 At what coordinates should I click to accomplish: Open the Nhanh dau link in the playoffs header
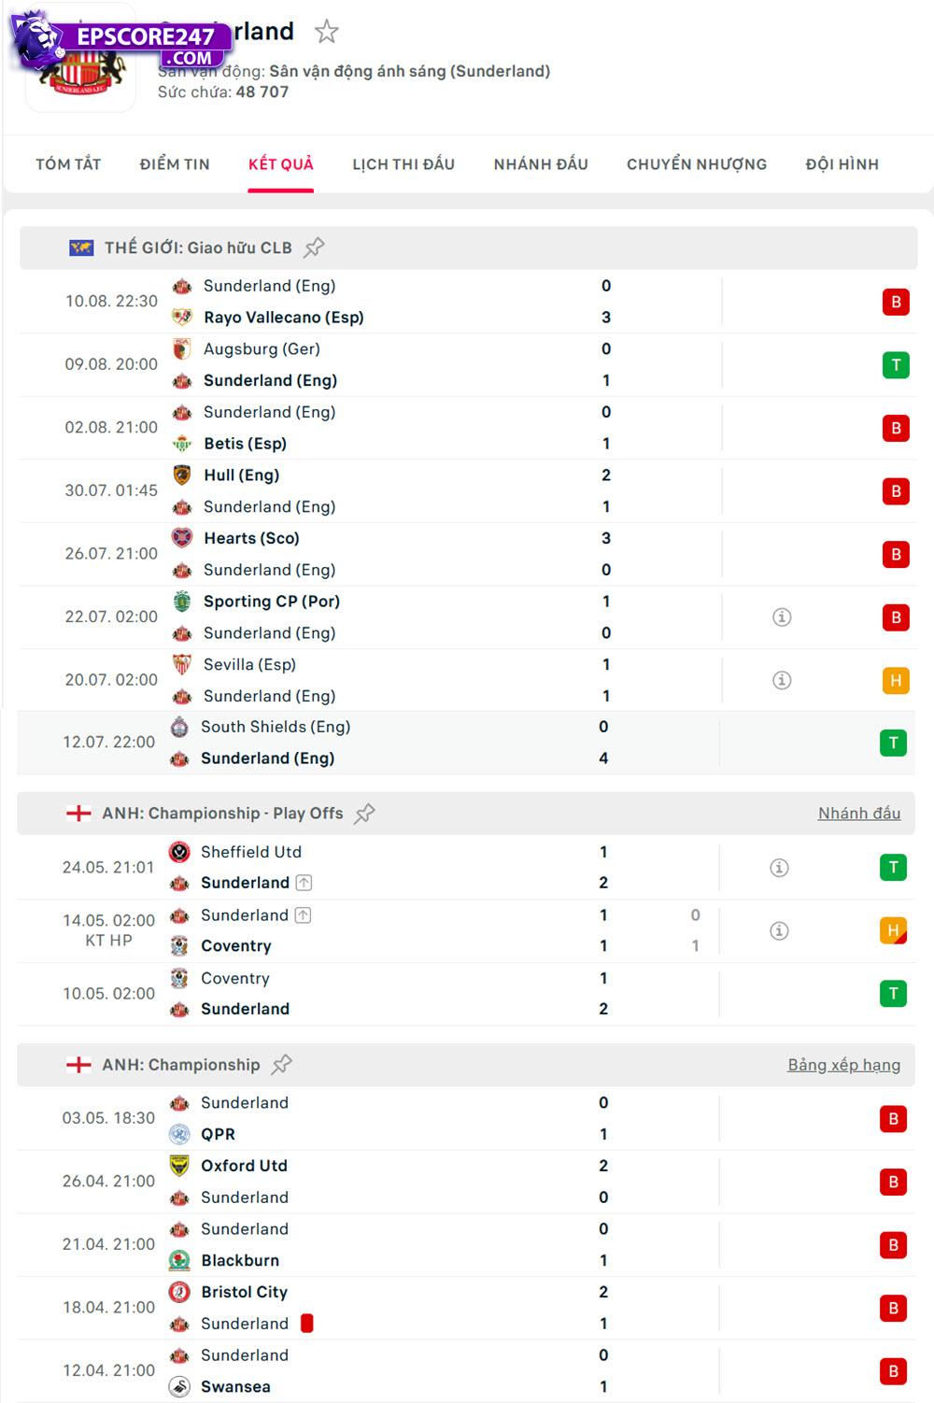(859, 813)
